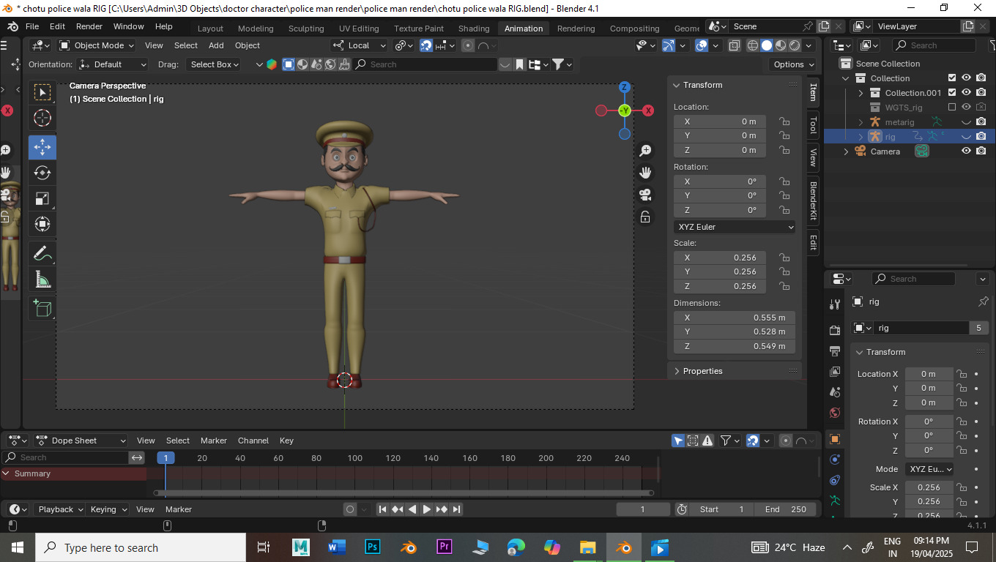Image resolution: width=996 pixels, height=562 pixels.
Task: Open Photoshop from the Windows taskbar
Action: (x=372, y=547)
